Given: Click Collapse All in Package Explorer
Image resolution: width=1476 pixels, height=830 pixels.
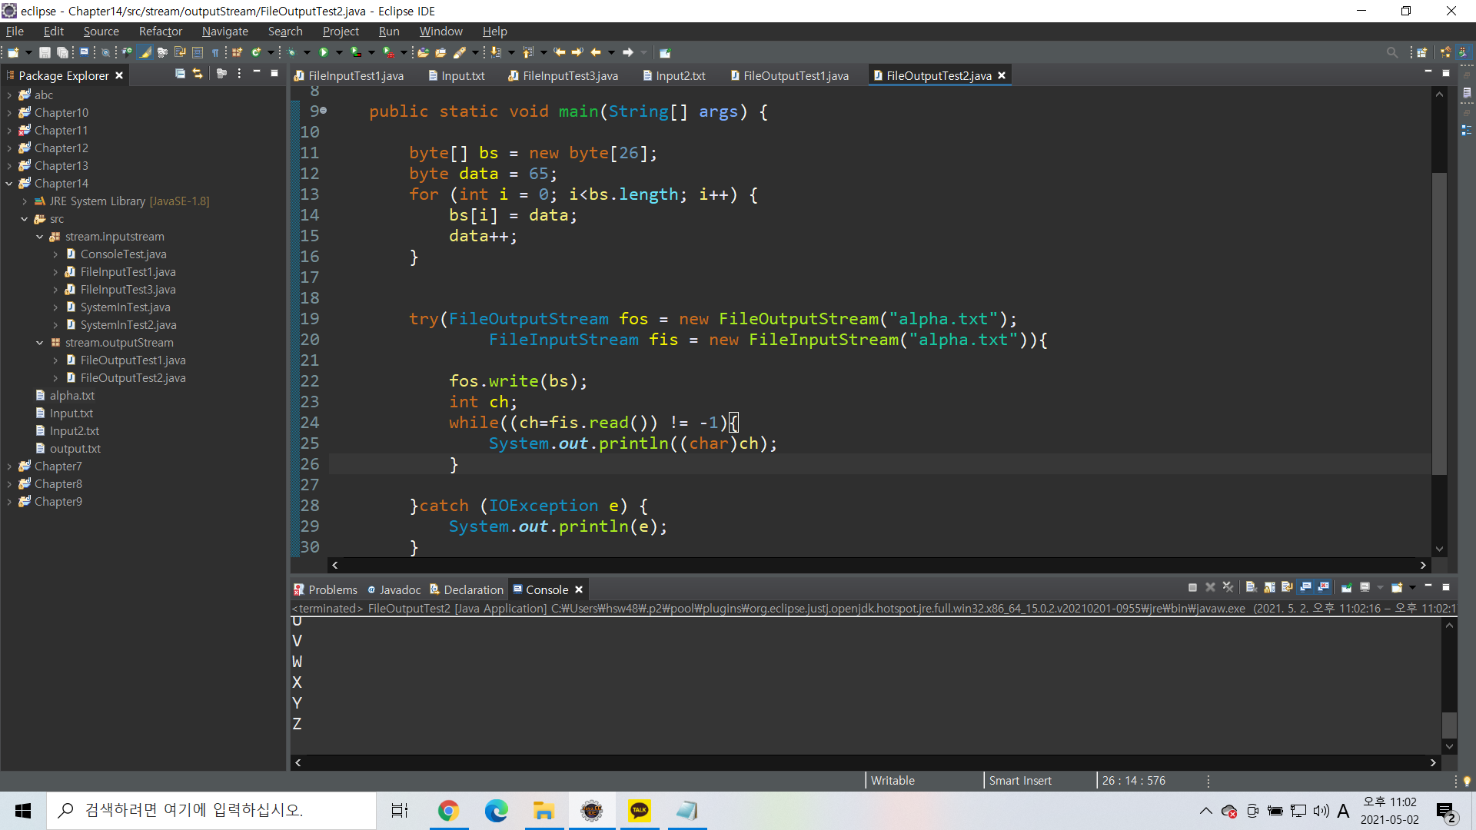Looking at the screenshot, I should pos(180,74).
